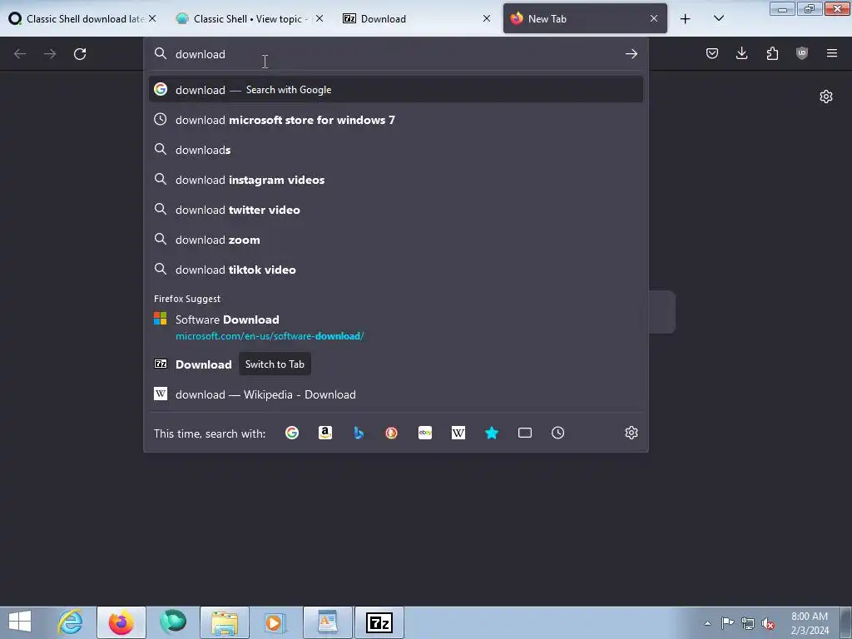Go forward with the forward arrow

point(50,54)
